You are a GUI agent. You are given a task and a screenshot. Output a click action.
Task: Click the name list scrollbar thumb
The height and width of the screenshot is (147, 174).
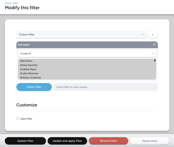coord(155,60)
